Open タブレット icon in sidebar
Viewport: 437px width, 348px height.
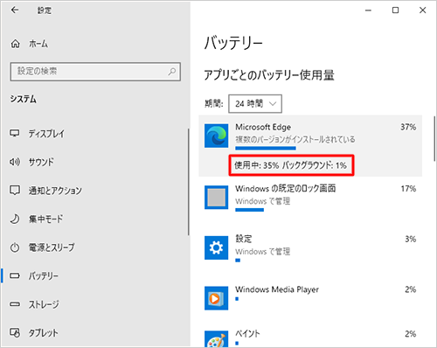(15, 332)
